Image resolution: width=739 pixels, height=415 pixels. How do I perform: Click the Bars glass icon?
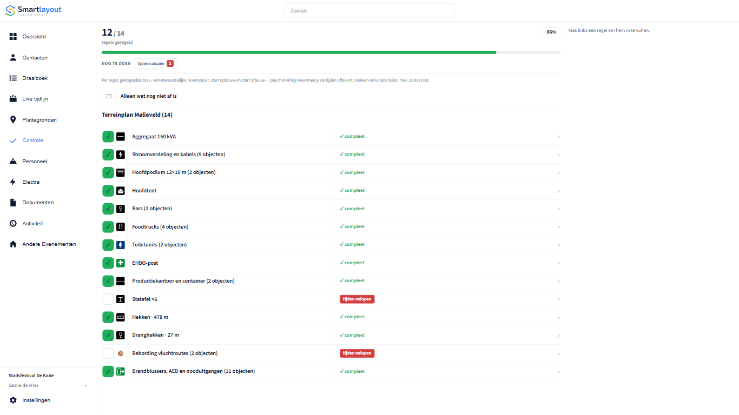coord(121,209)
